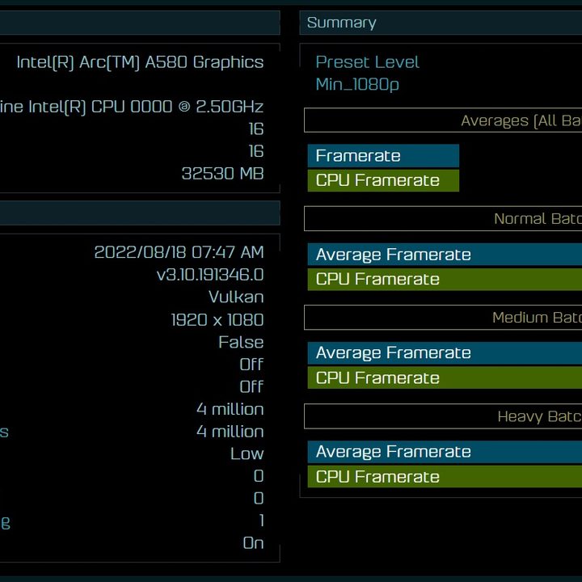582x582 pixels.
Task: Click the final On value
Action: (253, 543)
